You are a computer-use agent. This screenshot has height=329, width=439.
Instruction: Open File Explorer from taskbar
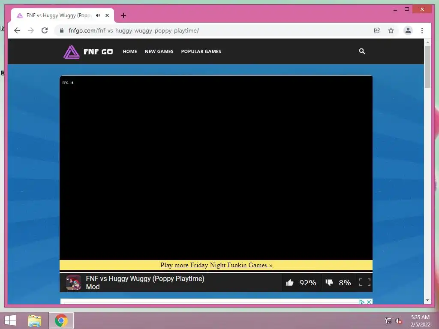pyautogui.click(x=35, y=320)
